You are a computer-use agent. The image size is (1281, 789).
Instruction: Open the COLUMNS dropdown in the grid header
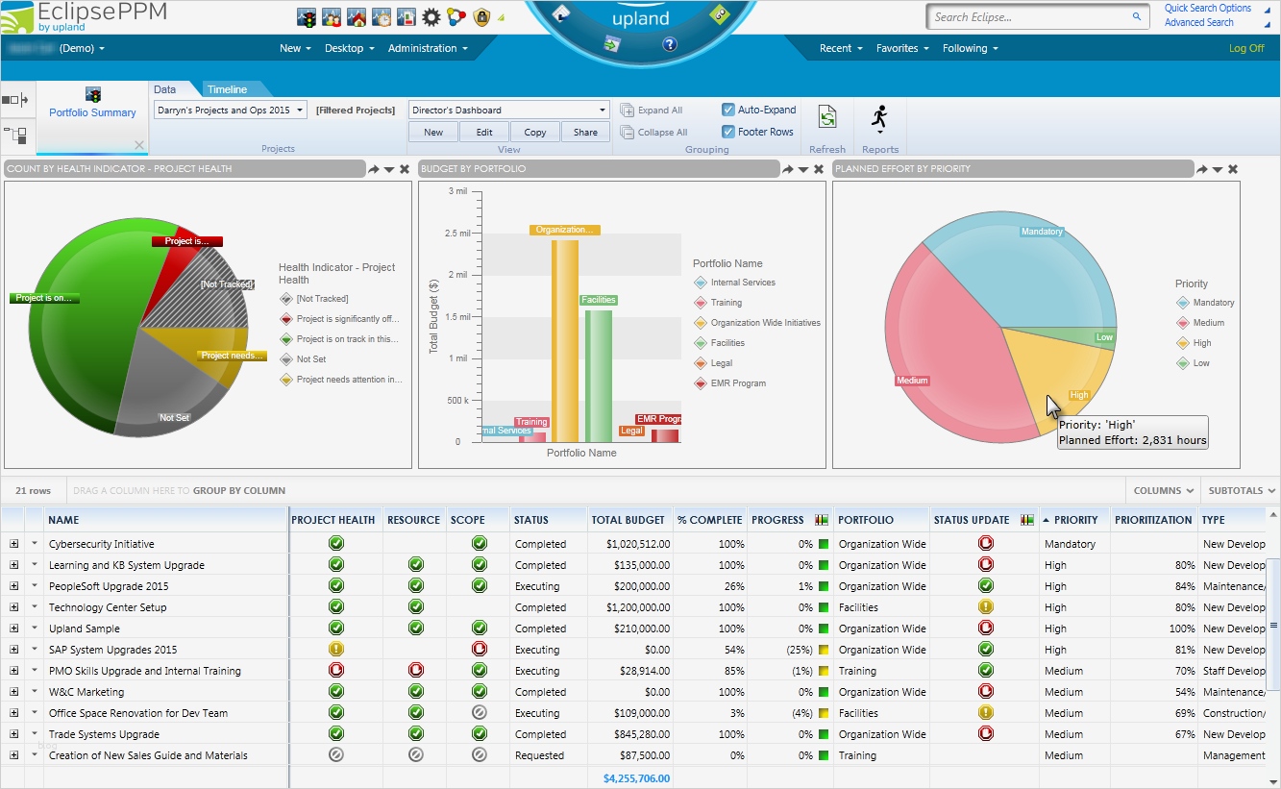1163,490
